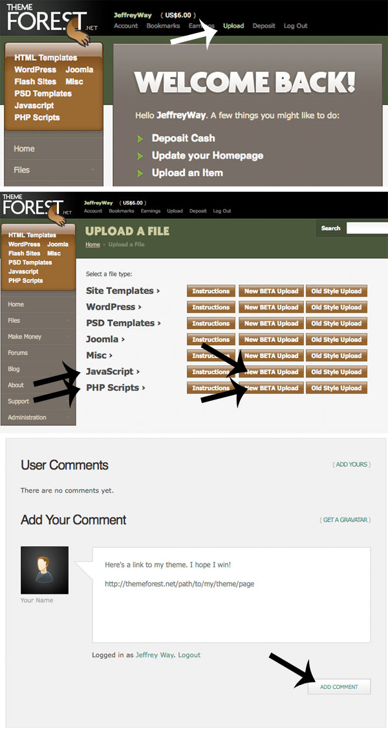
Task: Select PSD Templates category on the Welcome Back sidebar
Action: click(x=43, y=93)
